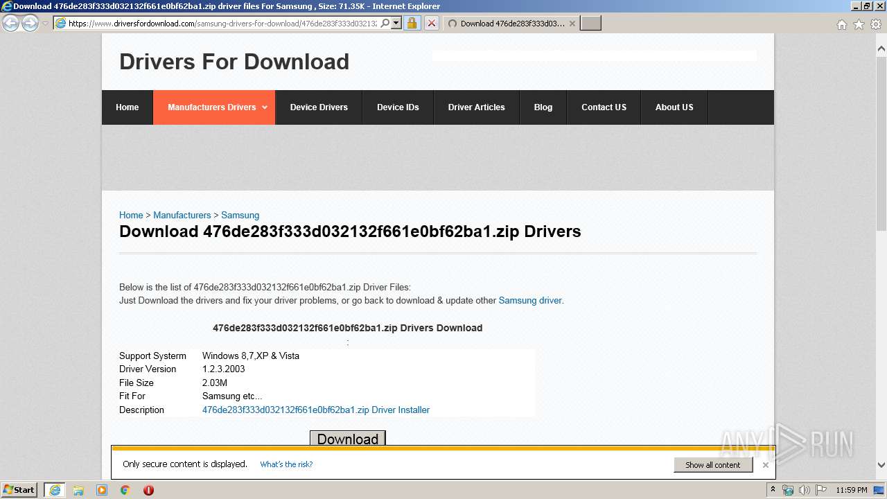This screenshot has height=499, width=887.
Task: Follow the Samsung driver link in paragraph
Action: [530, 301]
